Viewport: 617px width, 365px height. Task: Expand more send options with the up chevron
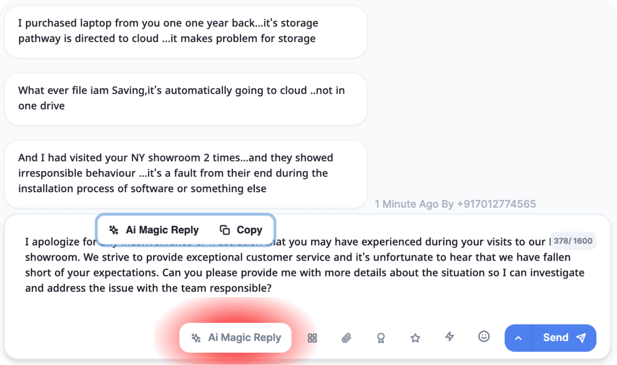point(518,338)
